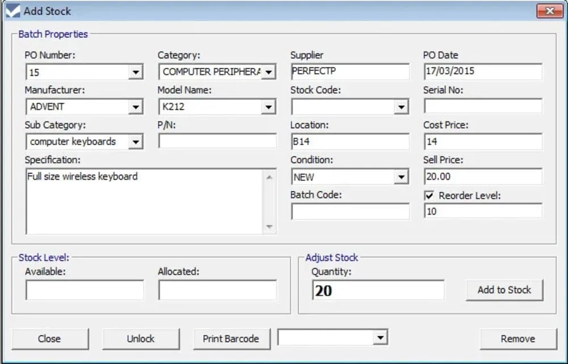Viewport: 568px width, 364px height.
Task: Click into the Quantity field
Action: click(x=378, y=291)
